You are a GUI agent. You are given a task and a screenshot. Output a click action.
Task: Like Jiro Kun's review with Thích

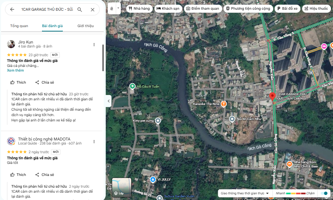pyautogui.click(x=18, y=82)
